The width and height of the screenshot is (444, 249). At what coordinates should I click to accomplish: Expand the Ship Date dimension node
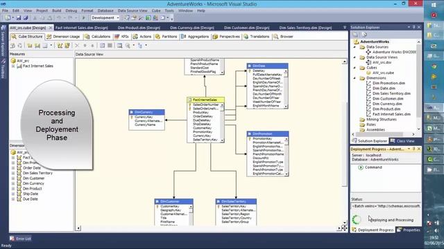click(x=13, y=194)
